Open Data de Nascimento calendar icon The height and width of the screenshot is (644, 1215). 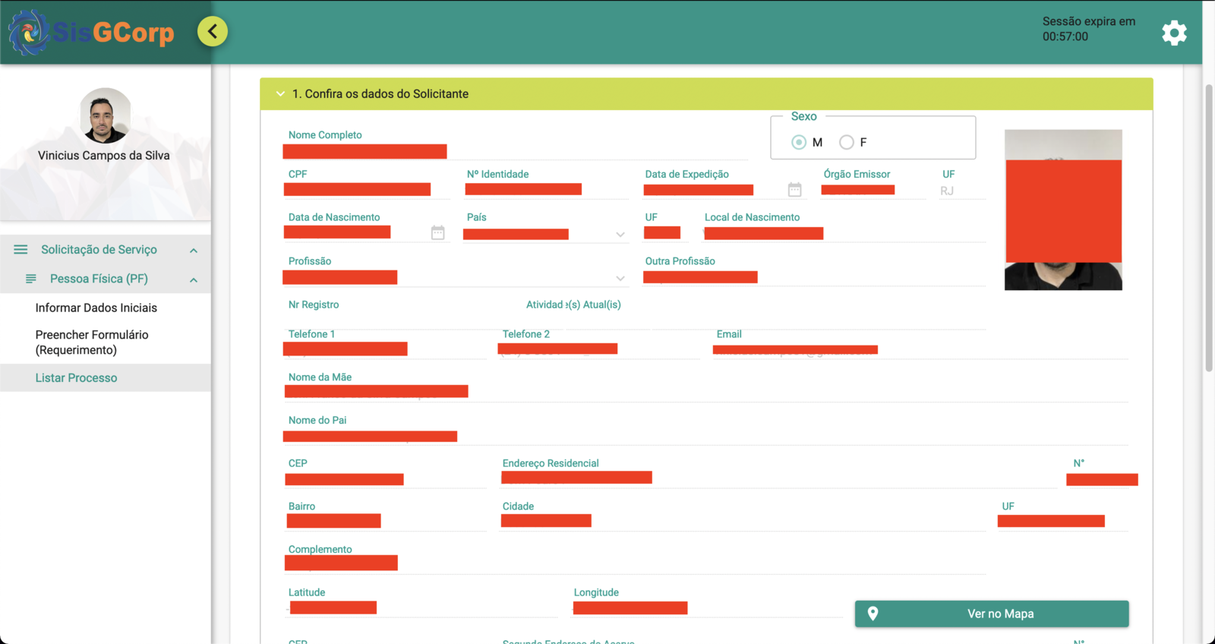pyautogui.click(x=437, y=233)
